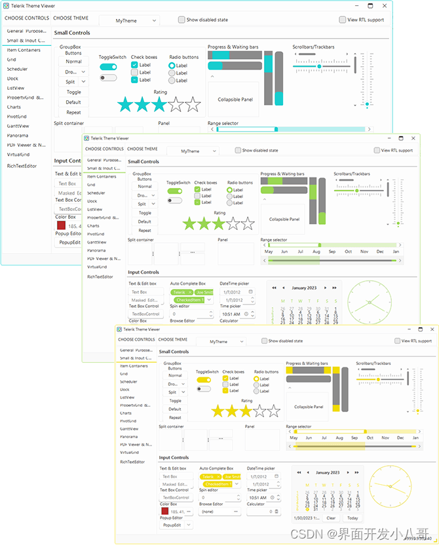The width and height of the screenshot is (439, 547).
Task: Open Charts in green window sidebar
Action: (93, 226)
